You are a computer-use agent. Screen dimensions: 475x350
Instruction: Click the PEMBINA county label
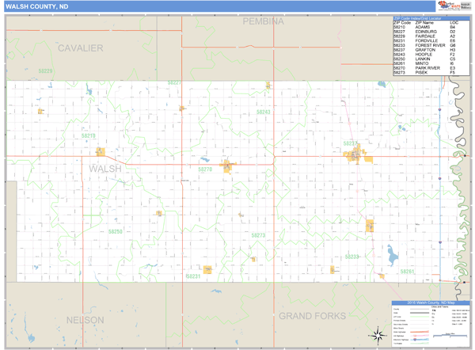[x=263, y=21]
